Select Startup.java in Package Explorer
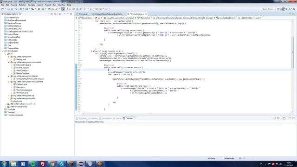The image size is (297, 167). coord(21,59)
